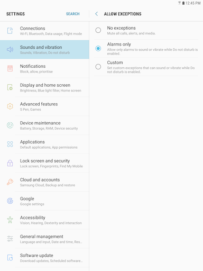Tap the Google G icon

tap(10, 201)
